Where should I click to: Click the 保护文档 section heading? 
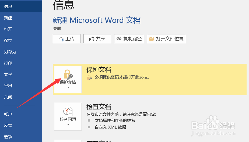pos(99,70)
